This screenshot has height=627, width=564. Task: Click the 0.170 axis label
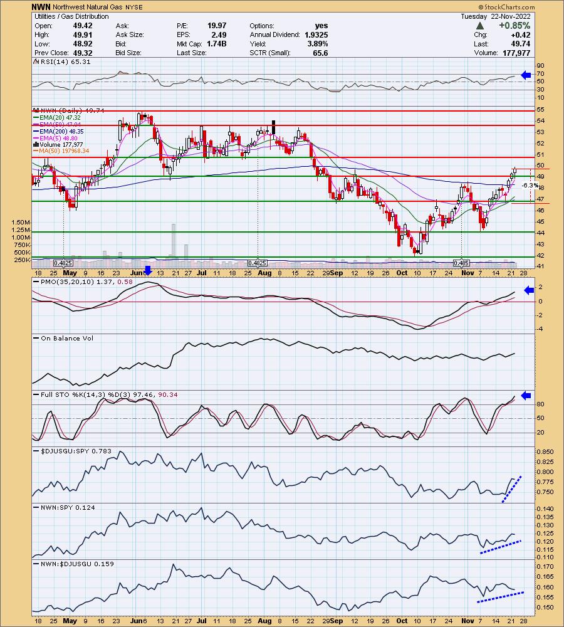coord(546,567)
